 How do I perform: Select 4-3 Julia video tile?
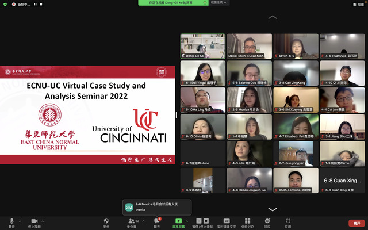pyautogui.click(x=249, y=154)
